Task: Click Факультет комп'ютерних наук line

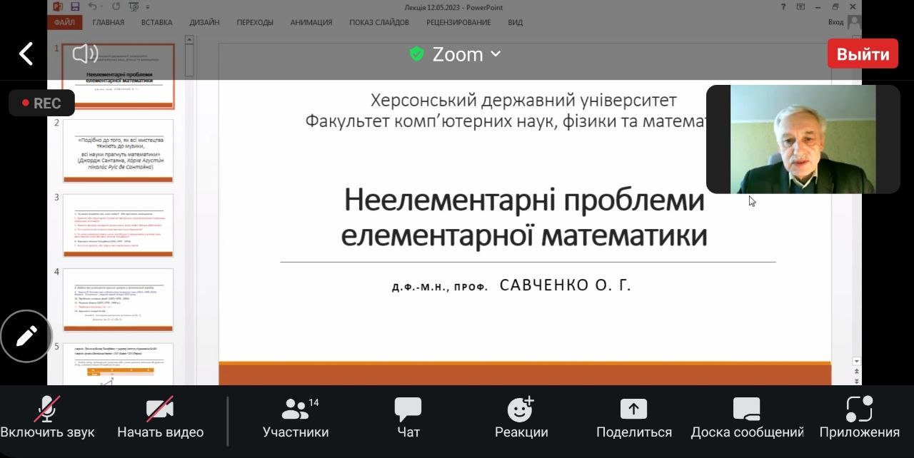Action: (x=506, y=121)
